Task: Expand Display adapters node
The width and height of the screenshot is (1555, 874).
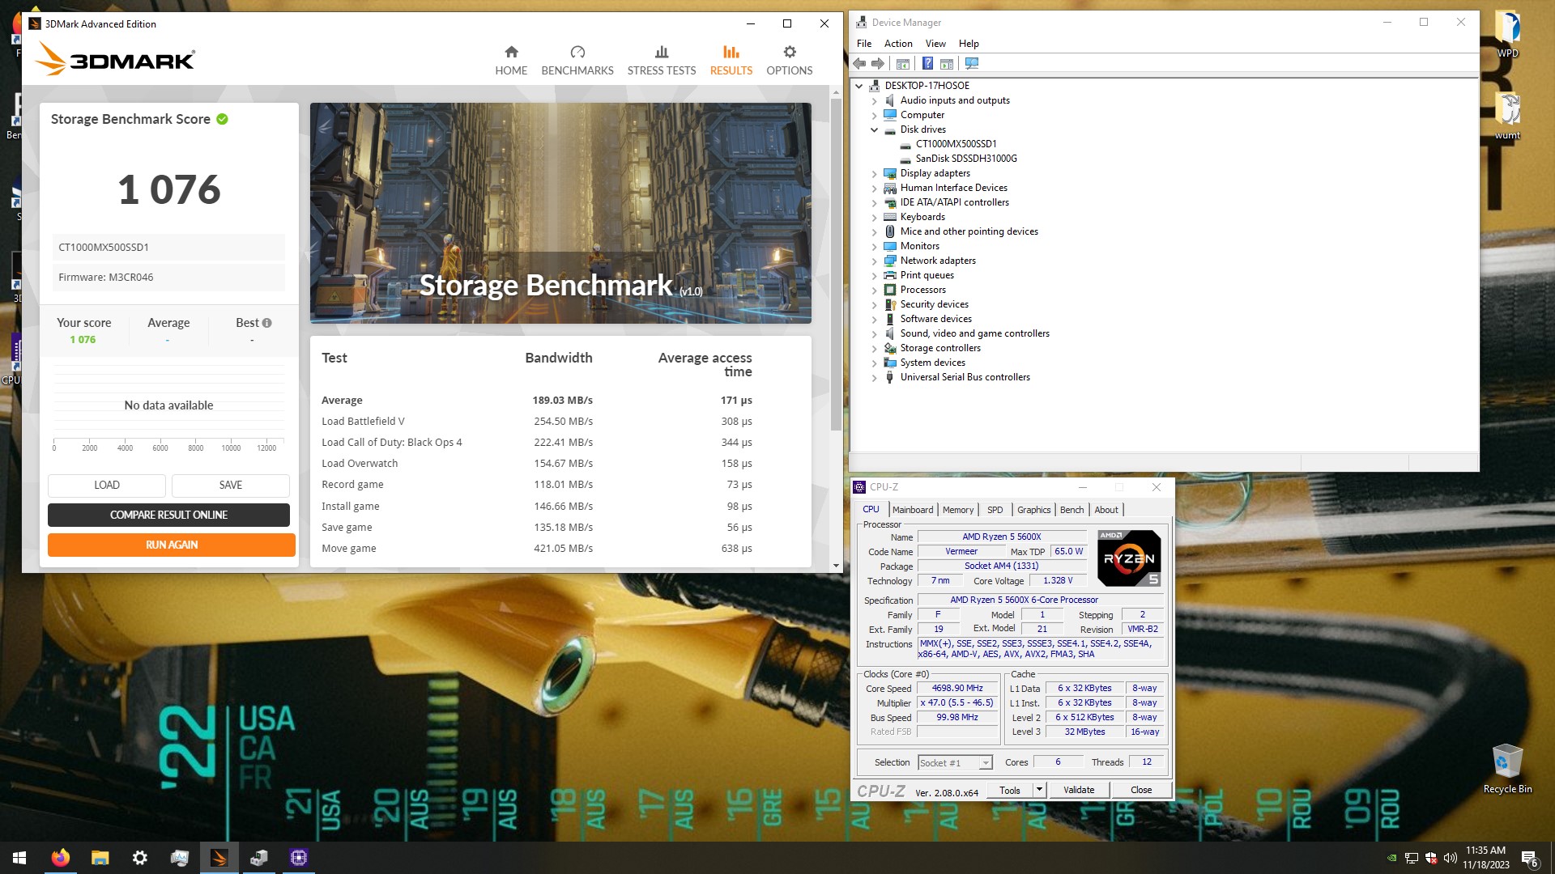Action: tap(874, 174)
